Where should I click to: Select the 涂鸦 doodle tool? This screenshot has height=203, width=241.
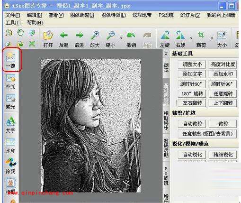point(10,166)
